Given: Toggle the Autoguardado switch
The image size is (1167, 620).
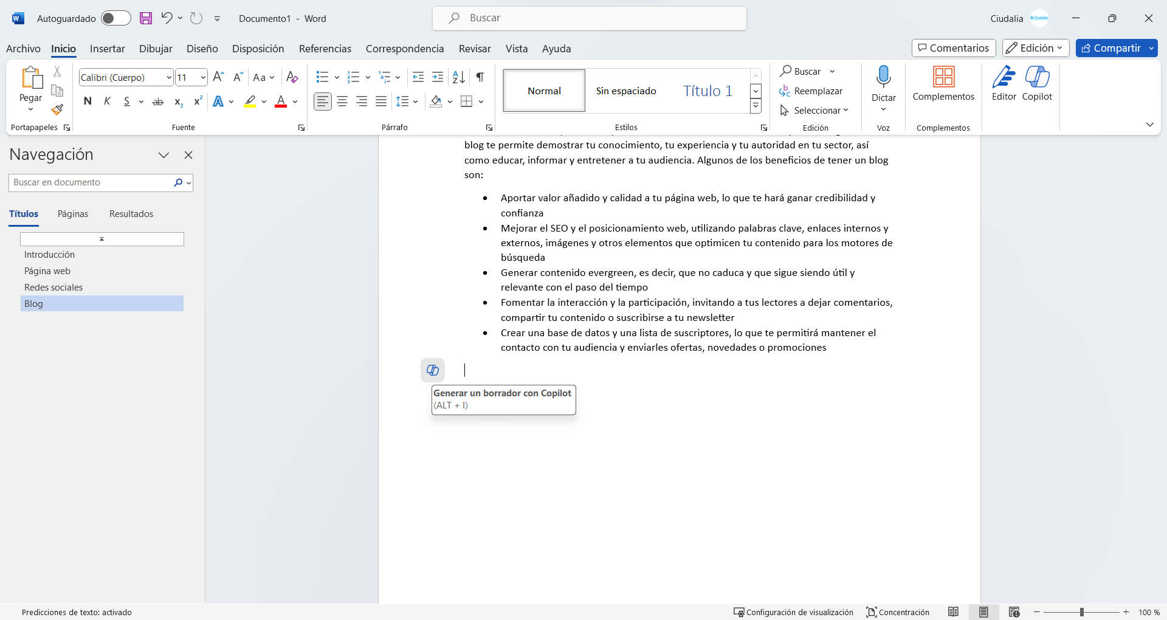Looking at the screenshot, I should (x=115, y=18).
